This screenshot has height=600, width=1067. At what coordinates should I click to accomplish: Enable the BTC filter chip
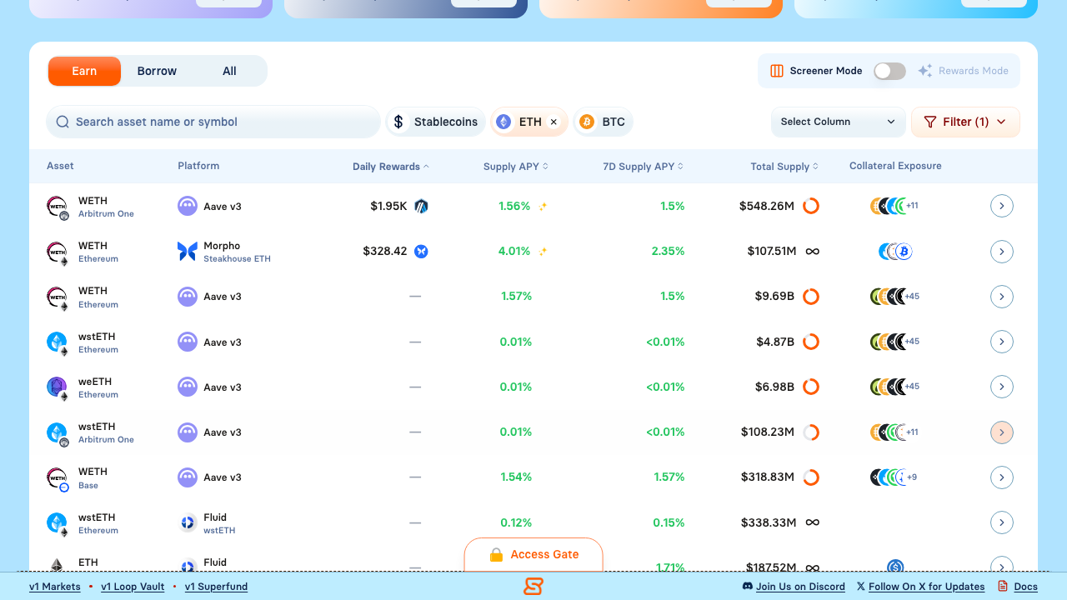[603, 122]
